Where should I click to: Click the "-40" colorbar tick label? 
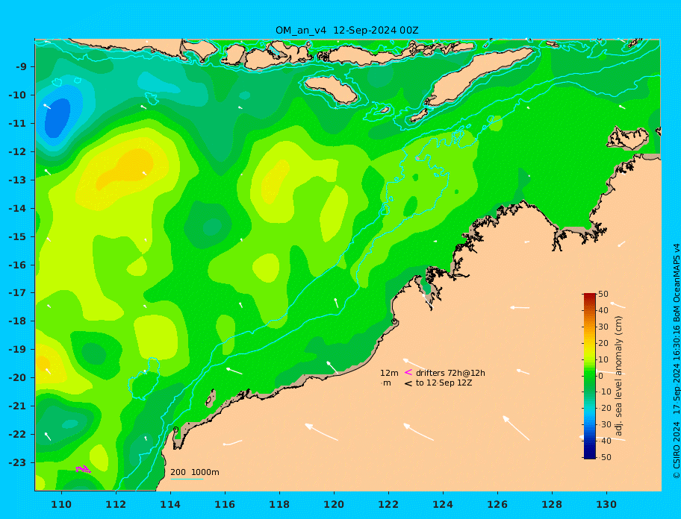[604, 441]
